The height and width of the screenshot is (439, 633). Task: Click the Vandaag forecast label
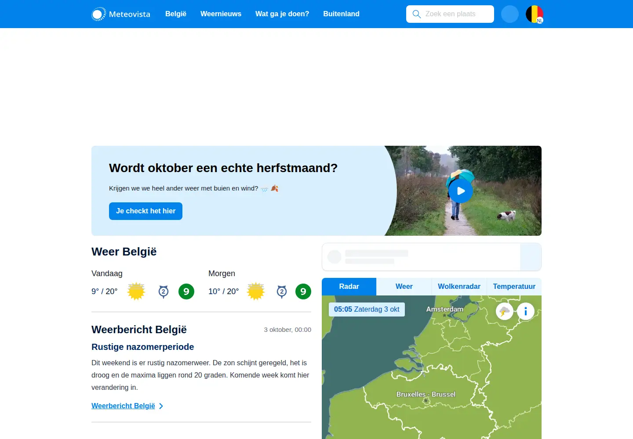tap(107, 273)
